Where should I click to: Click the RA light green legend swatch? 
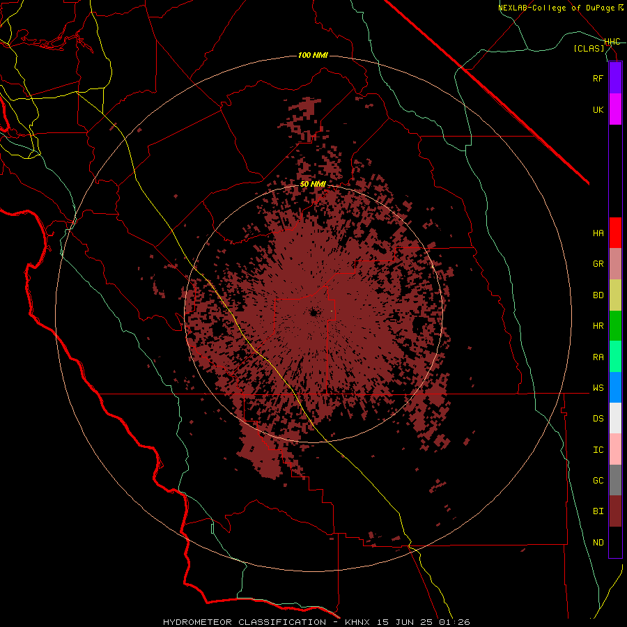point(615,357)
